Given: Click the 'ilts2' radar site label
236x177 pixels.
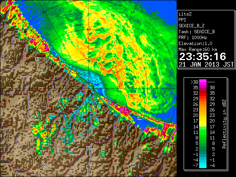Looking at the screenshot, I should click(185, 14).
